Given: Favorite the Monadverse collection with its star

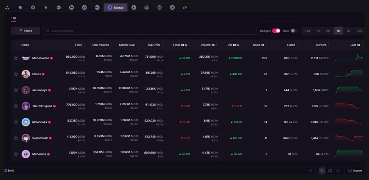Looking at the screenshot, I should click(x=16, y=58).
